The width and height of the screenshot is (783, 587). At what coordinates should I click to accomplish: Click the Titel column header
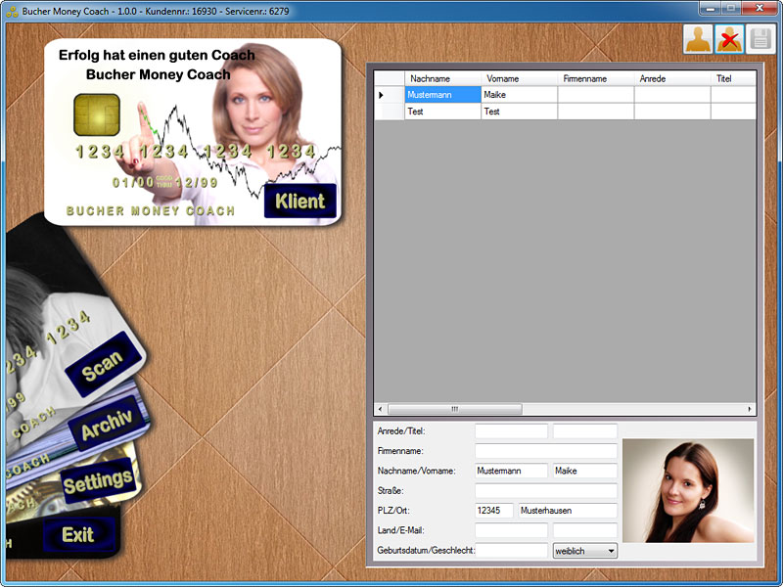click(x=733, y=78)
